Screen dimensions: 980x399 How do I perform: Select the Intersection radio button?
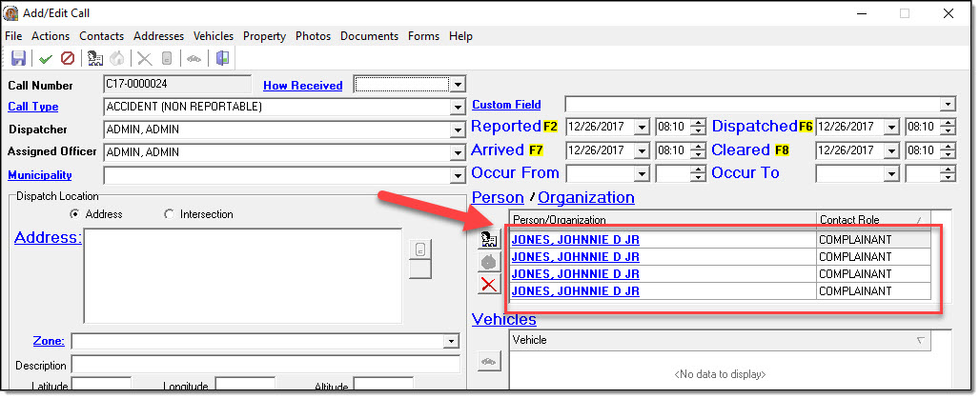(x=170, y=214)
